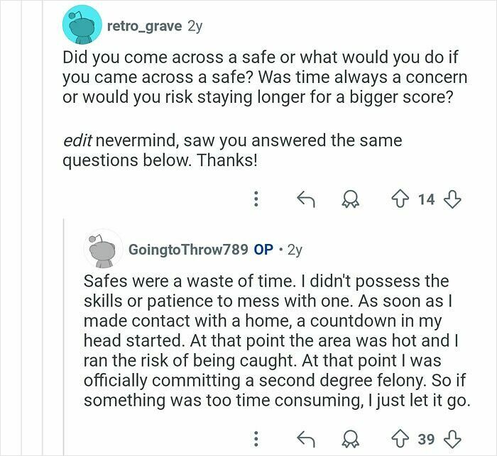Viewport: 497px width, 456px height.
Task: Upvote retro_grave's comment
Action: pos(401,199)
